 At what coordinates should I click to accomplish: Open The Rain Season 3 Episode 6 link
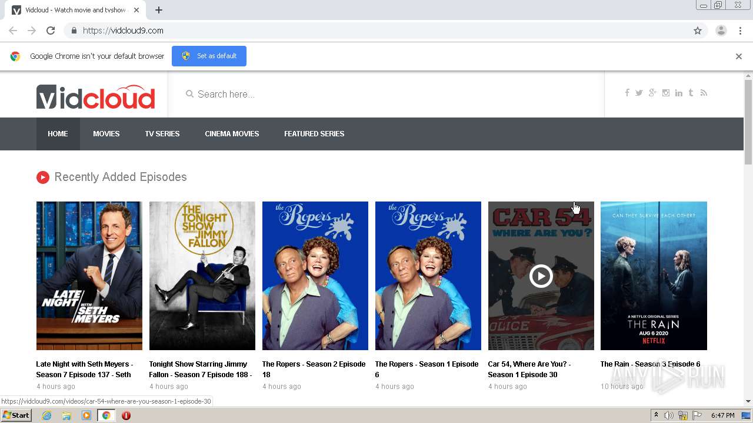tap(650, 364)
